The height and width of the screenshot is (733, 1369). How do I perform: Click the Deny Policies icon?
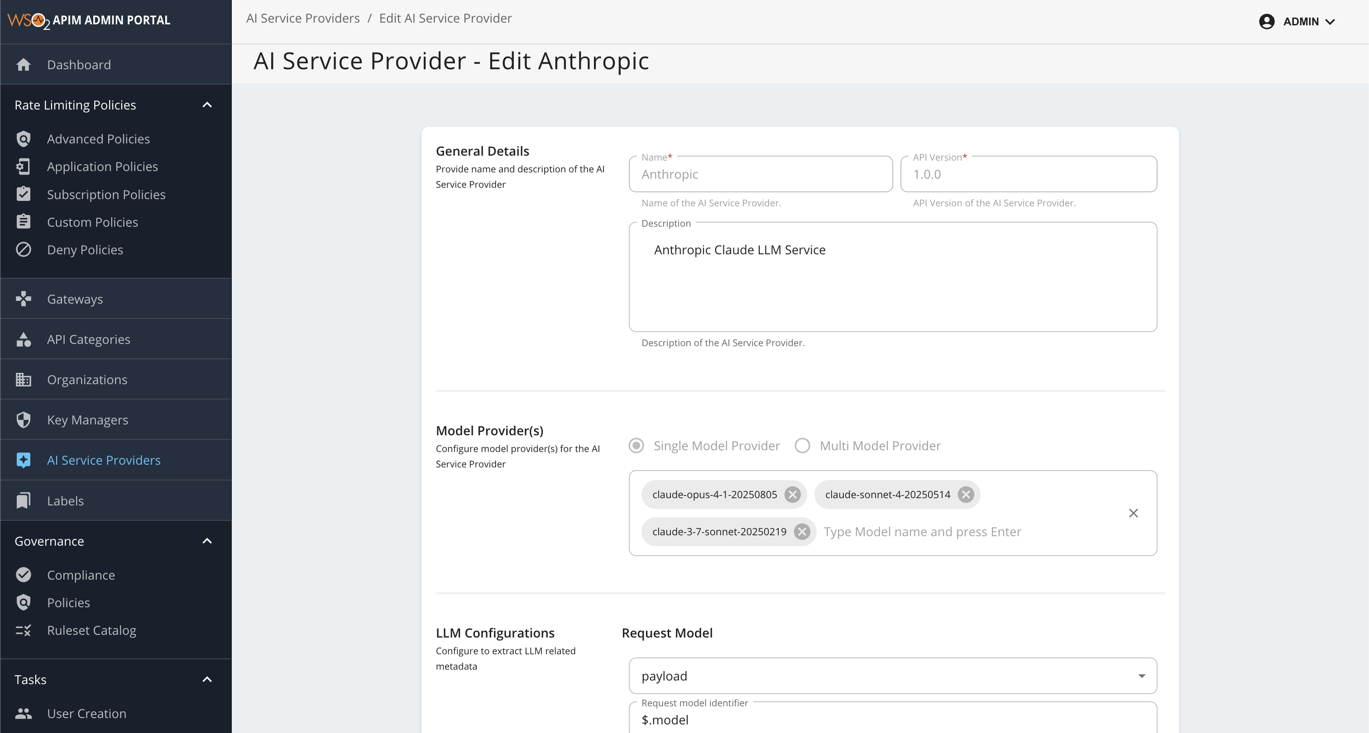coord(24,249)
